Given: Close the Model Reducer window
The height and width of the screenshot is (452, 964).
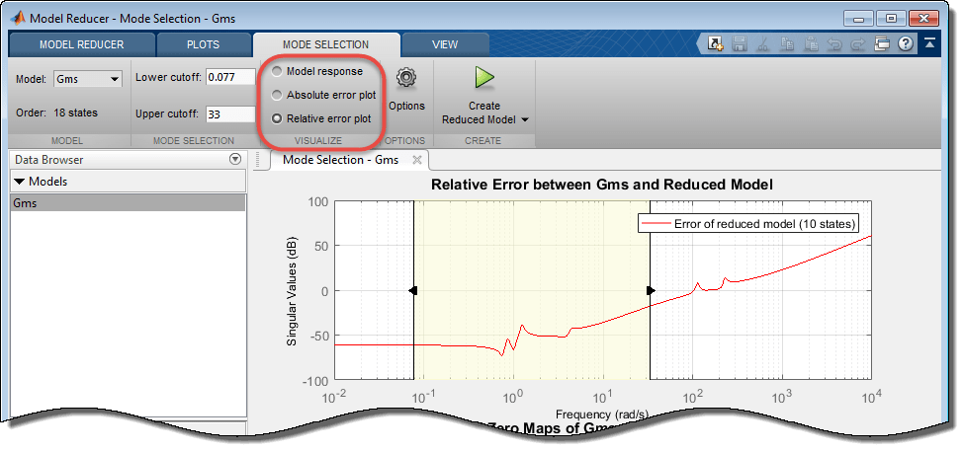Looking at the screenshot, I should tap(924, 19).
